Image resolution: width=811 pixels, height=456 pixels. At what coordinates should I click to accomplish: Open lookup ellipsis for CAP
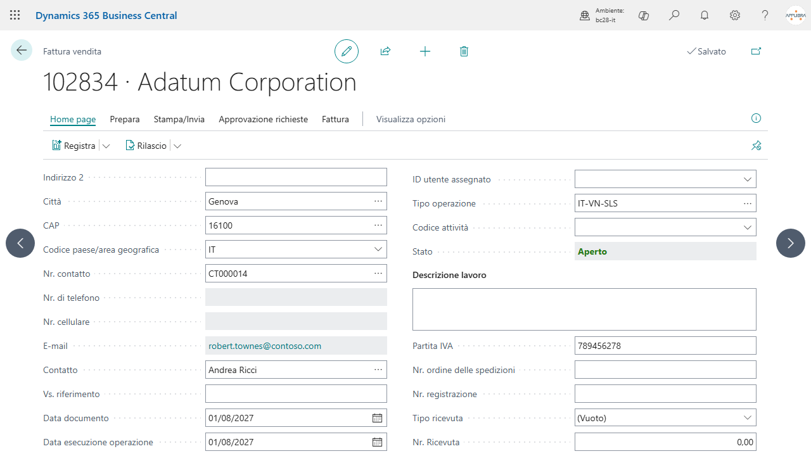[x=378, y=225]
